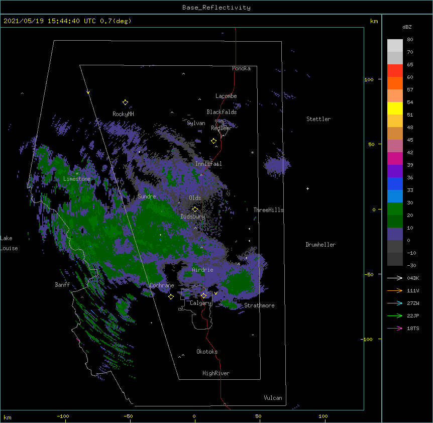
Task: Click the km unit label at top right
Action: [374, 21]
